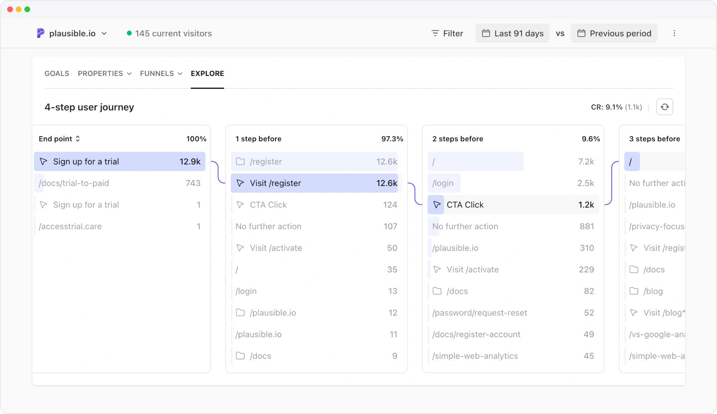Click the 97.3% value in 1 step before
Viewport: 717px width, 414px height.
[x=392, y=139]
